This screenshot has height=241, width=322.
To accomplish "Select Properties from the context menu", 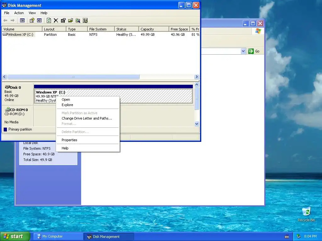I will tap(88, 140).
